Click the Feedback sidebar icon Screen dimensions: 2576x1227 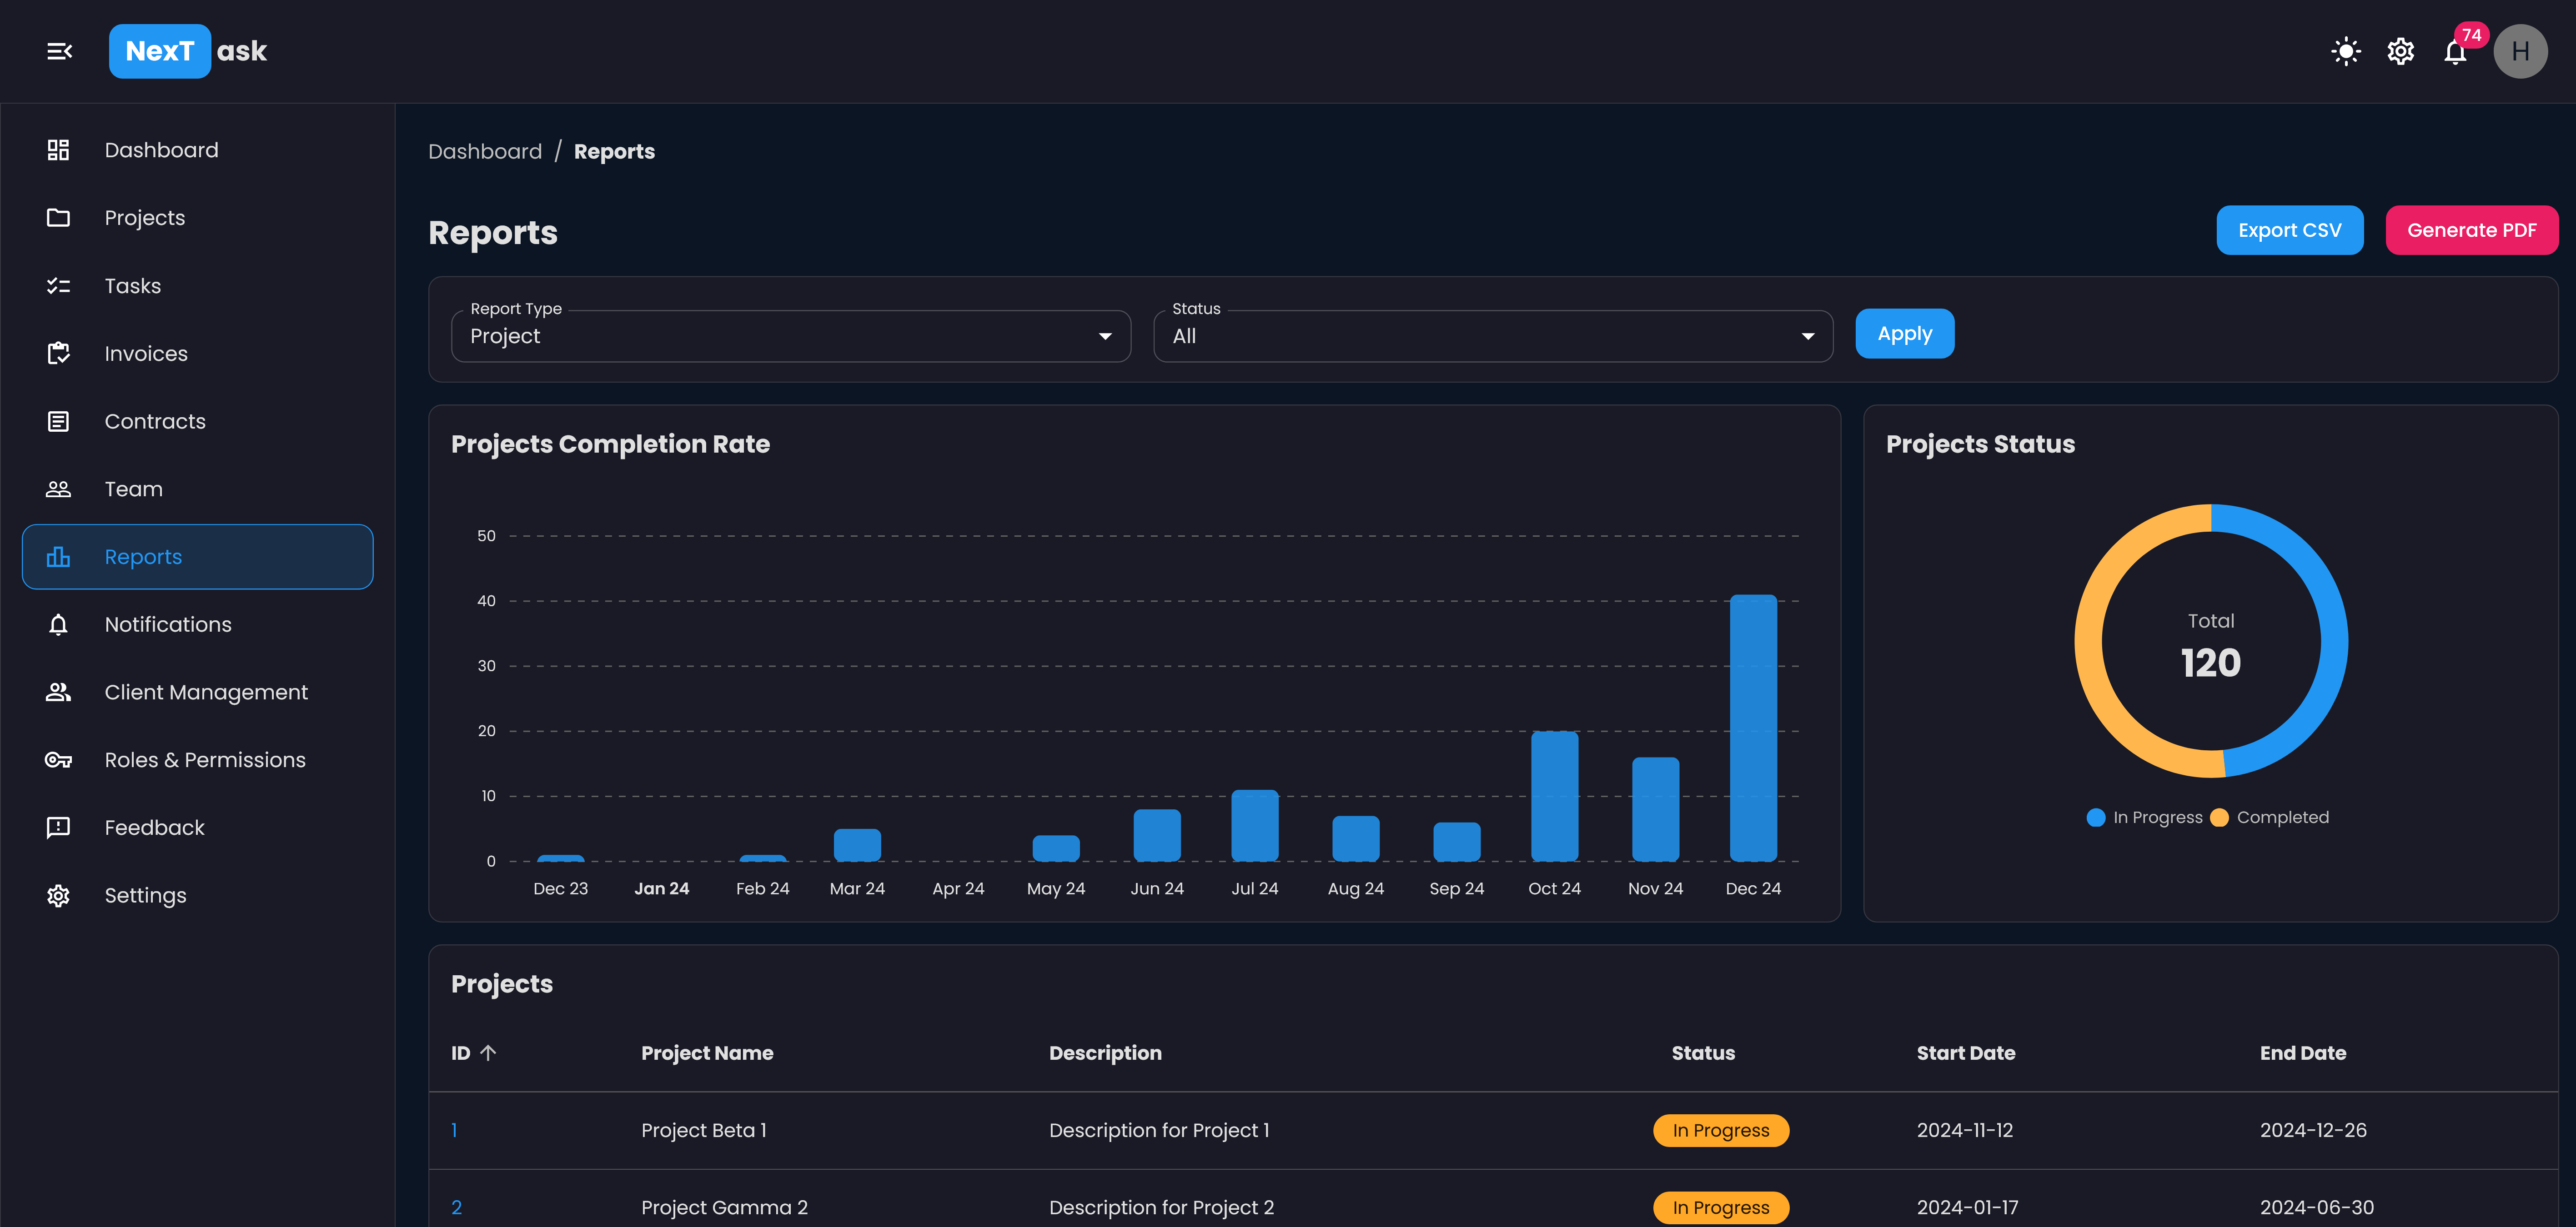58,828
